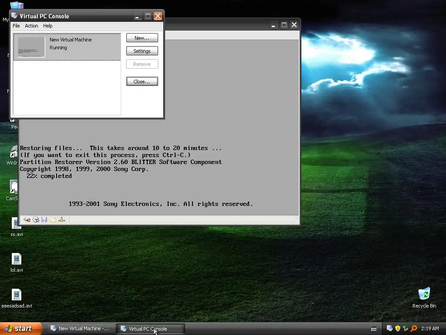
Task: Open the Action menu in Virtual PC Console
Action: click(31, 26)
